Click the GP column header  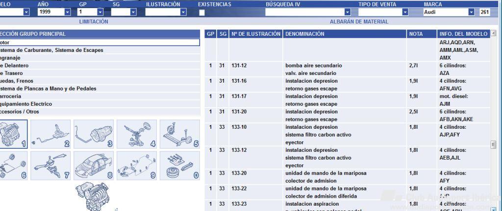tap(210, 34)
